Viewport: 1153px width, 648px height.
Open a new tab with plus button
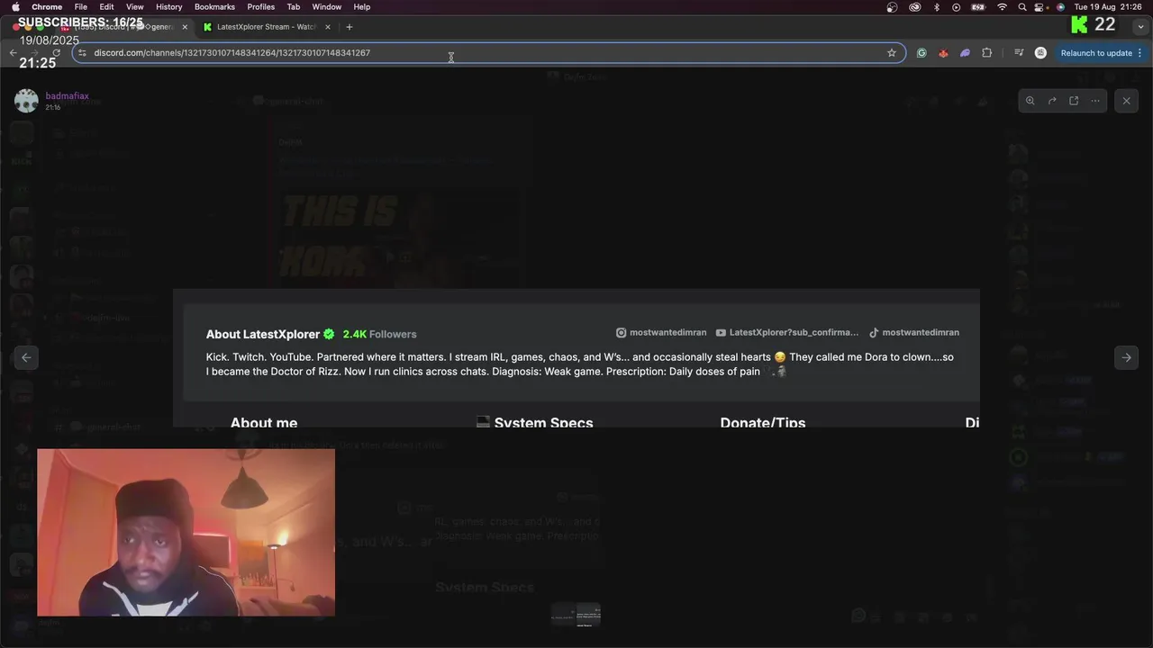(350, 27)
